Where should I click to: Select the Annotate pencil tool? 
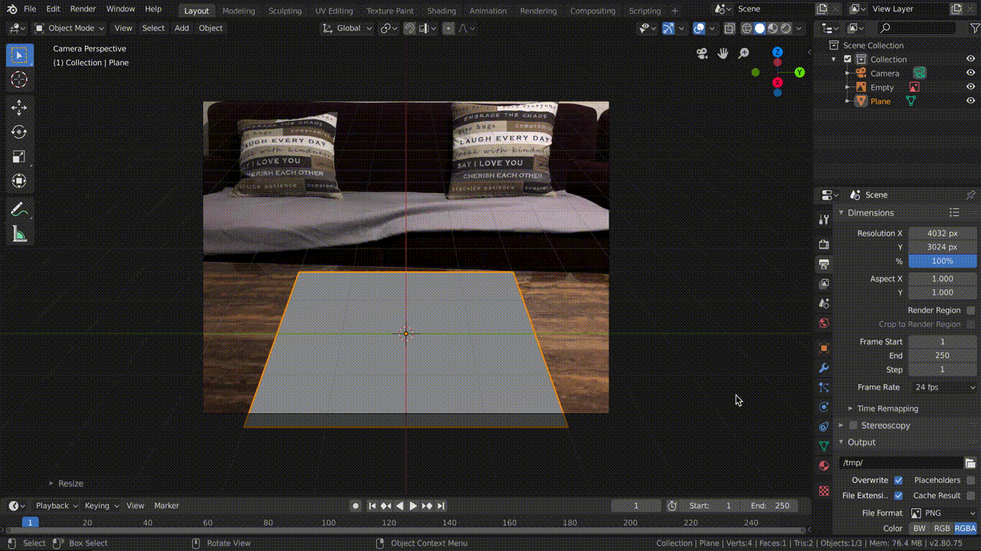pos(19,209)
